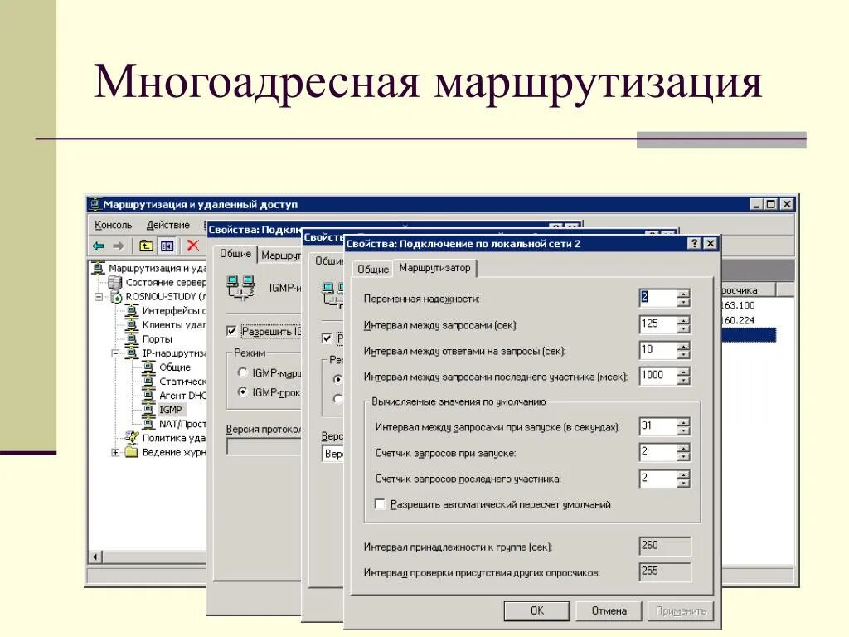Click the policy icon beside Политика удаленного

(x=132, y=437)
